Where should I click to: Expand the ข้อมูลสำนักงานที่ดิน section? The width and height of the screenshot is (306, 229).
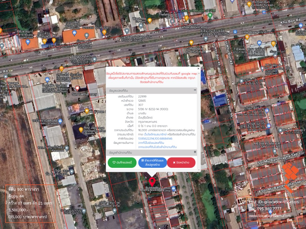pyautogui.click(x=195, y=152)
